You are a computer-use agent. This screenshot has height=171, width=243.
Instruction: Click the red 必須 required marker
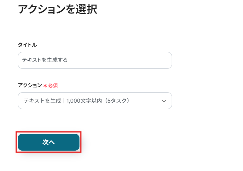coord(53,85)
